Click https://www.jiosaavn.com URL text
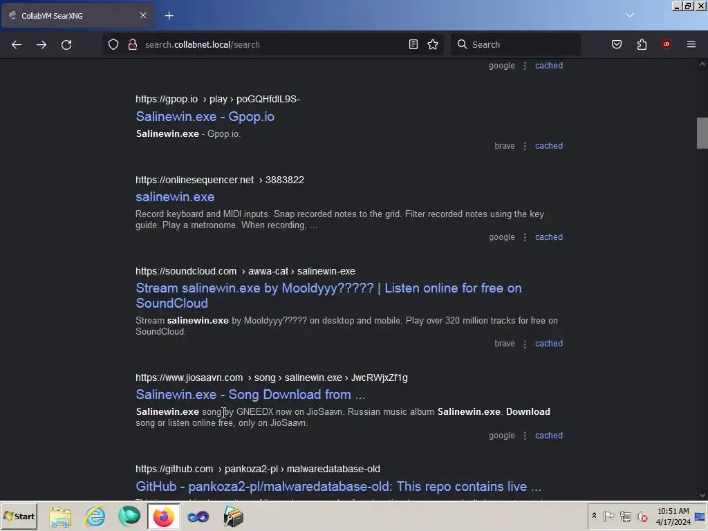 point(189,378)
